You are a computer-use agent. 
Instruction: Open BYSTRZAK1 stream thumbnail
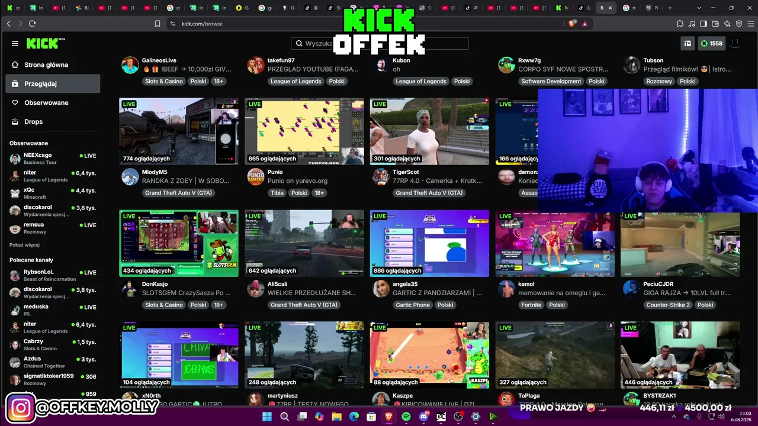click(680, 355)
